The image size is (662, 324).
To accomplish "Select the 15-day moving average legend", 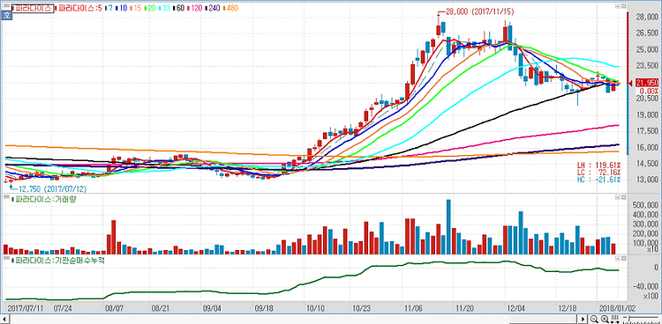I will [136, 8].
